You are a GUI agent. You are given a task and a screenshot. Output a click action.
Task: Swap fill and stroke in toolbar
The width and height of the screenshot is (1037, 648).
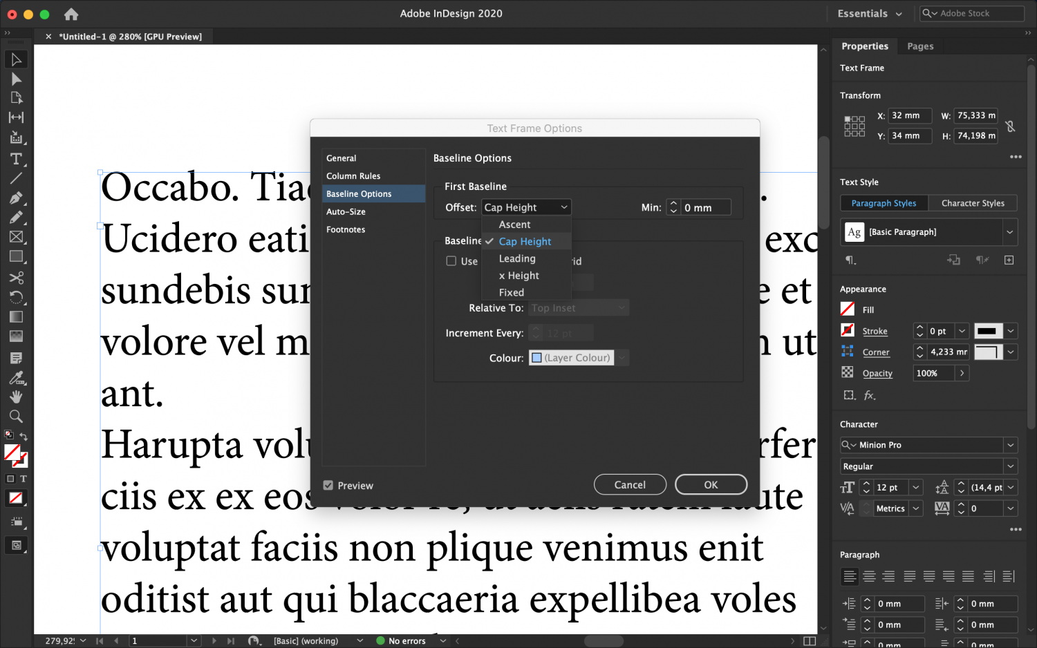(24, 437)
